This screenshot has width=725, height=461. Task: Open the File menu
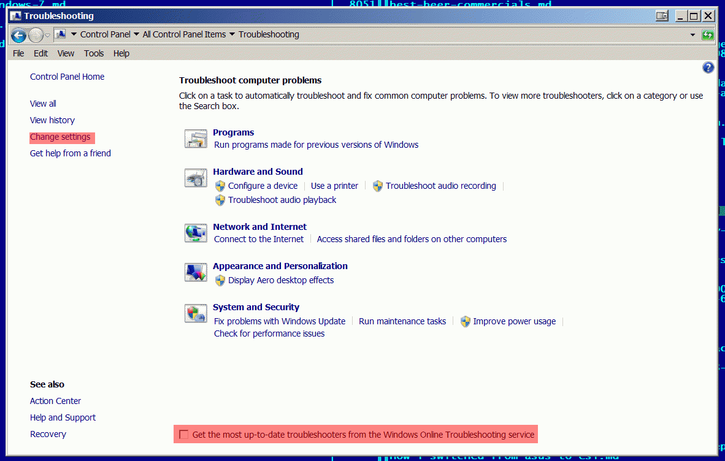18,53
